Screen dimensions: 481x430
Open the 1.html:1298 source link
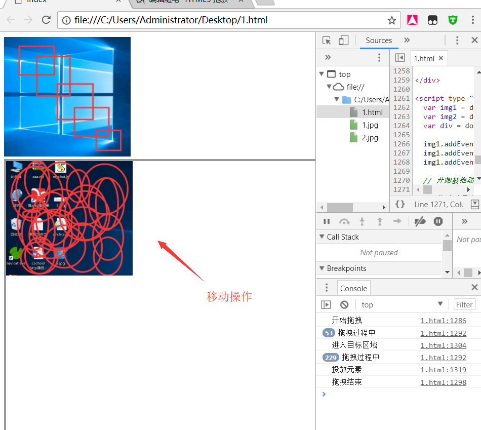(443, 382)
